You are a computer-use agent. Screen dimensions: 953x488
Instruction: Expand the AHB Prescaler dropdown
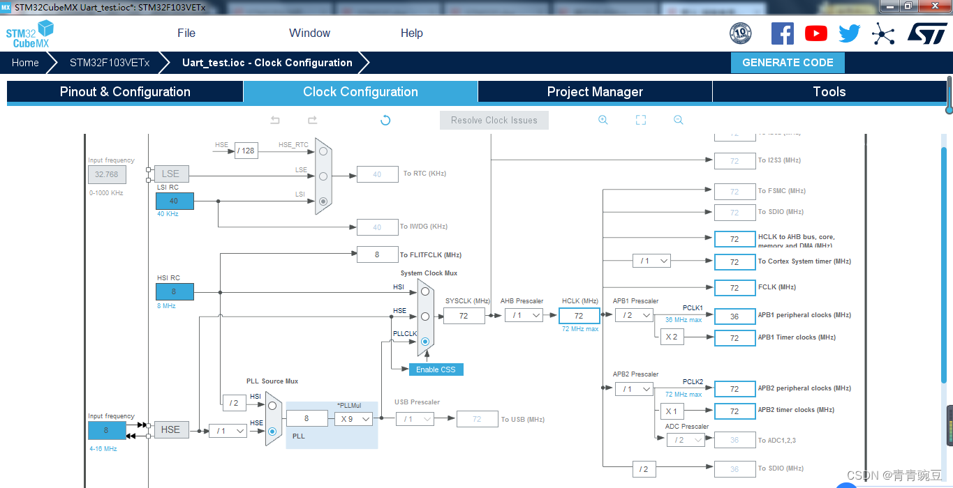[x=523, y=315]
